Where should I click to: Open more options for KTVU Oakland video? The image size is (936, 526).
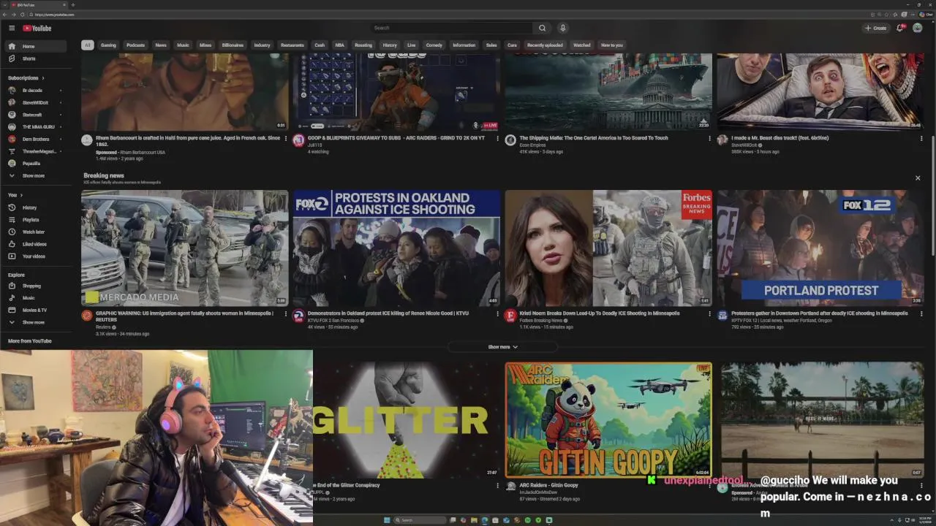tap(497, 313)
